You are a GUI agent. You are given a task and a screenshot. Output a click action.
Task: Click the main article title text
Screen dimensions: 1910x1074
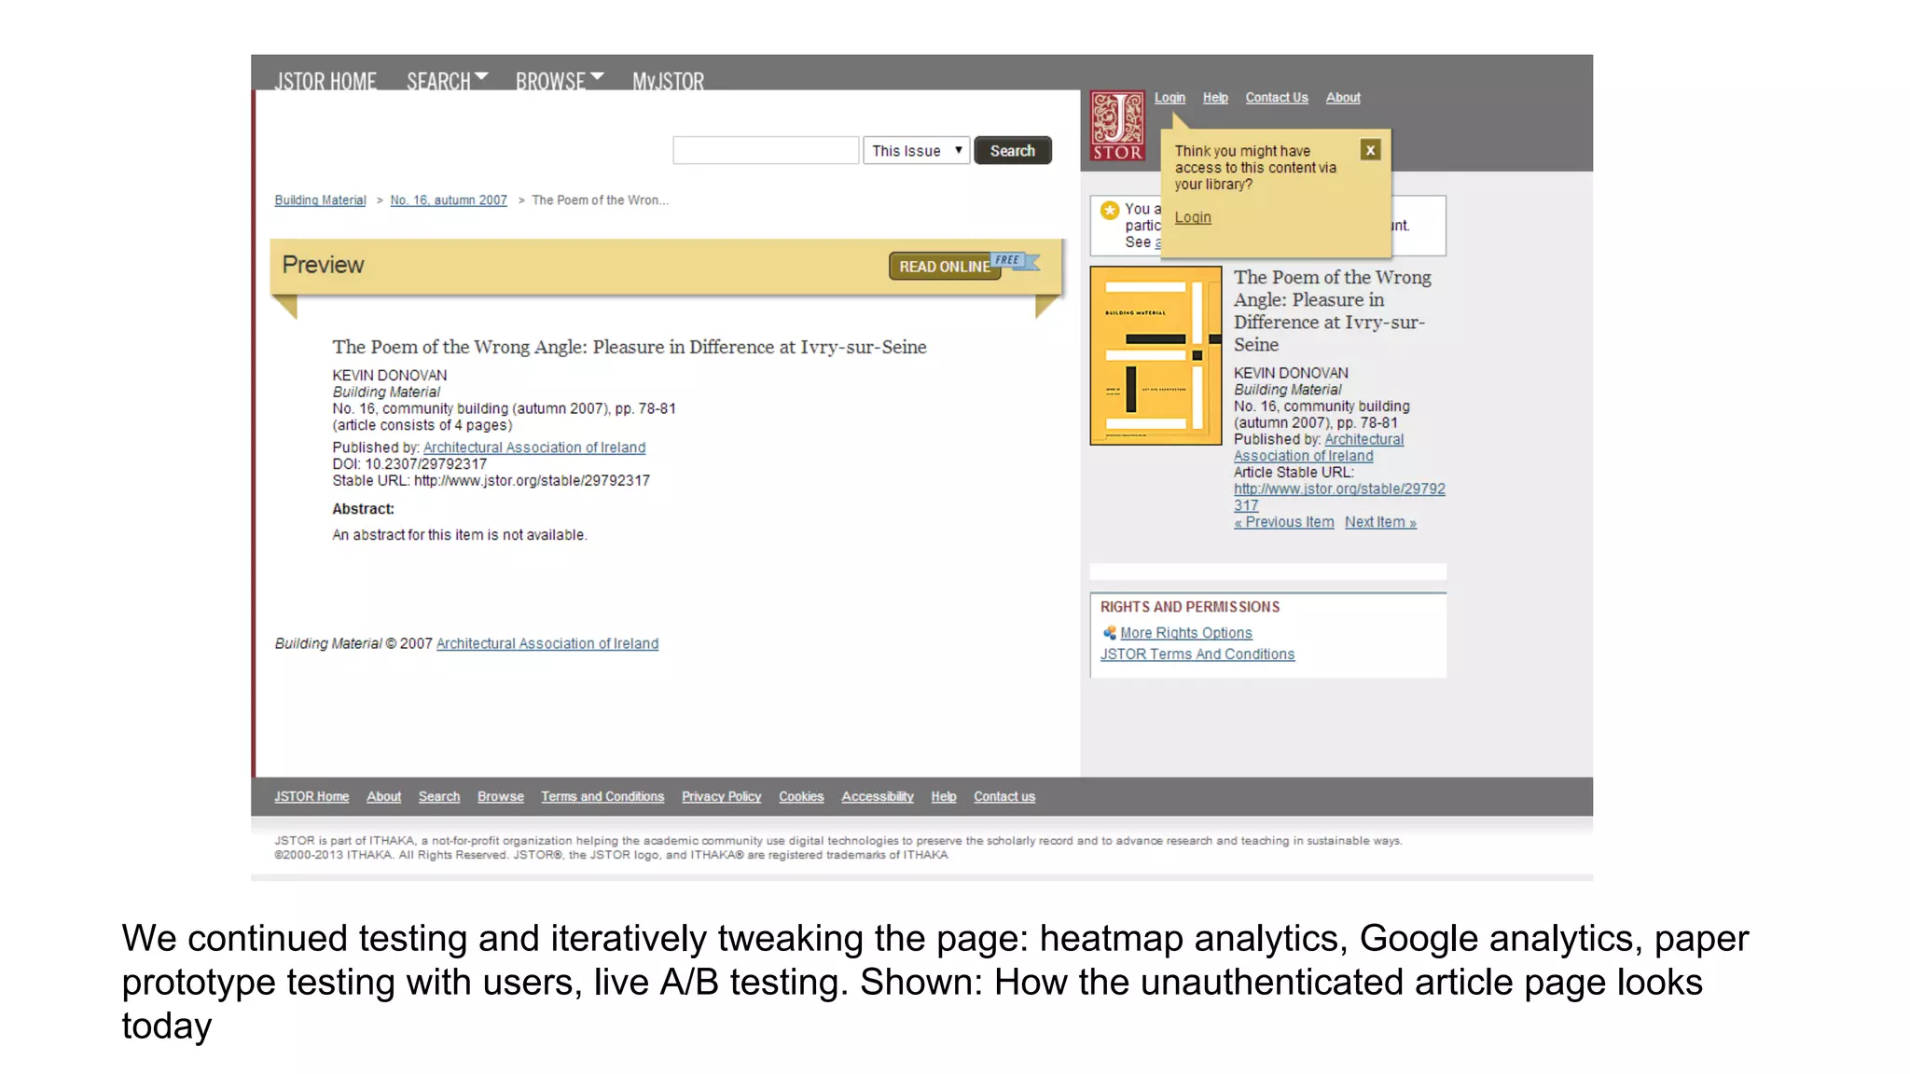(x=630, y=347)
